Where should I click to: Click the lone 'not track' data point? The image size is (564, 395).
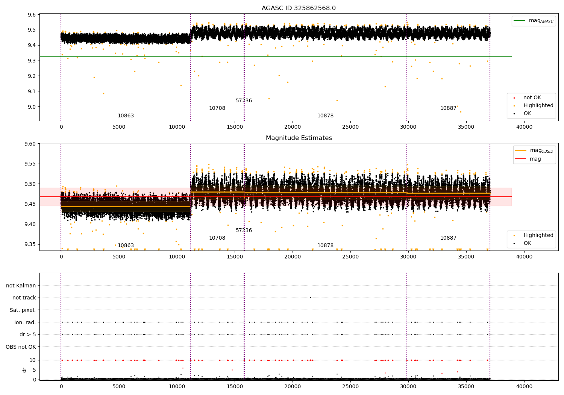click(x=310, y=298)
